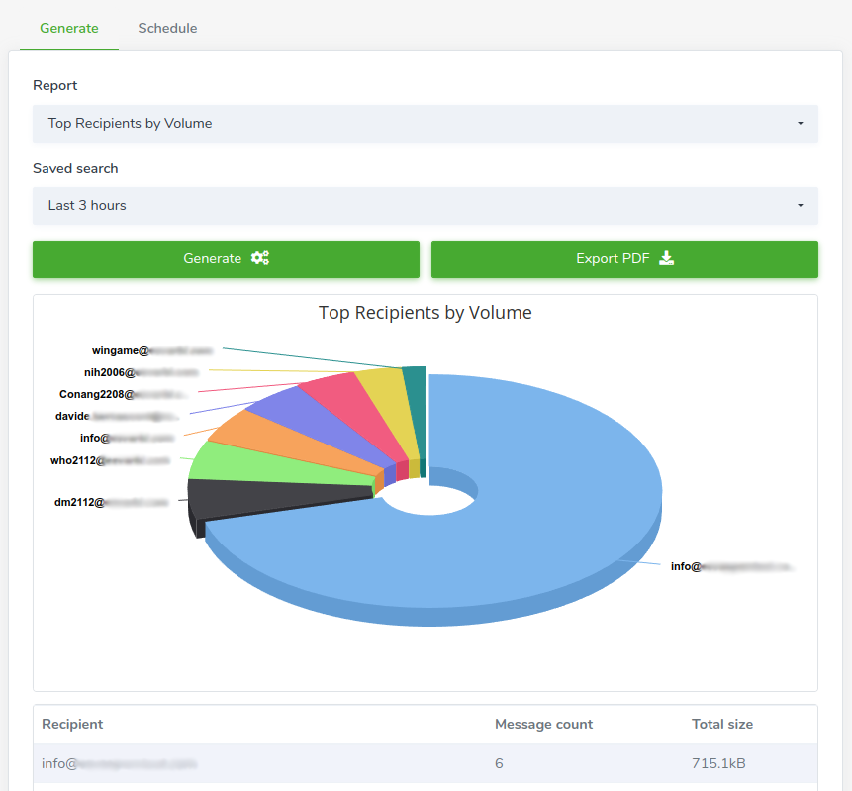Select the first info@ recipient table row
The image size is (852, 791).
[x=425, y=763]
